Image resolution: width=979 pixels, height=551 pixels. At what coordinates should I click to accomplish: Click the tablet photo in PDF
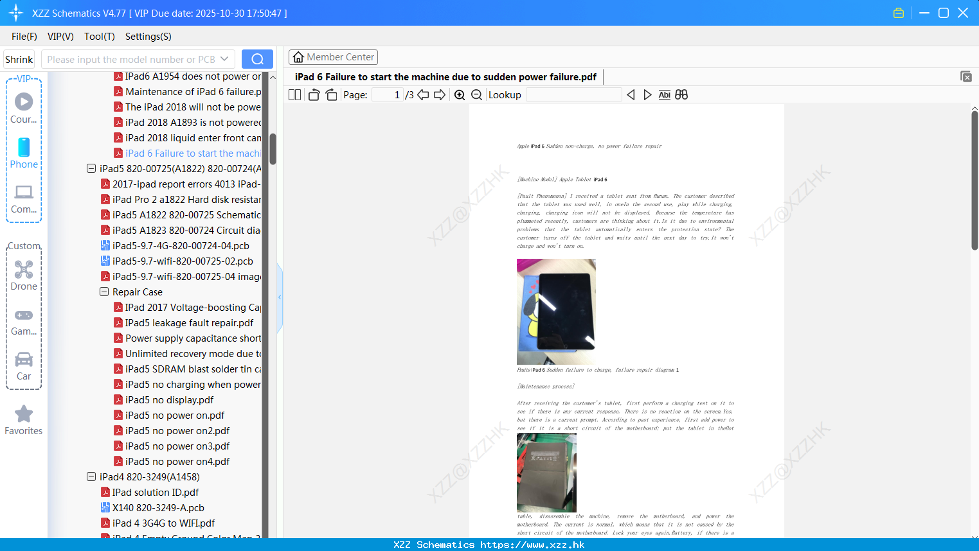pos(556,311)
